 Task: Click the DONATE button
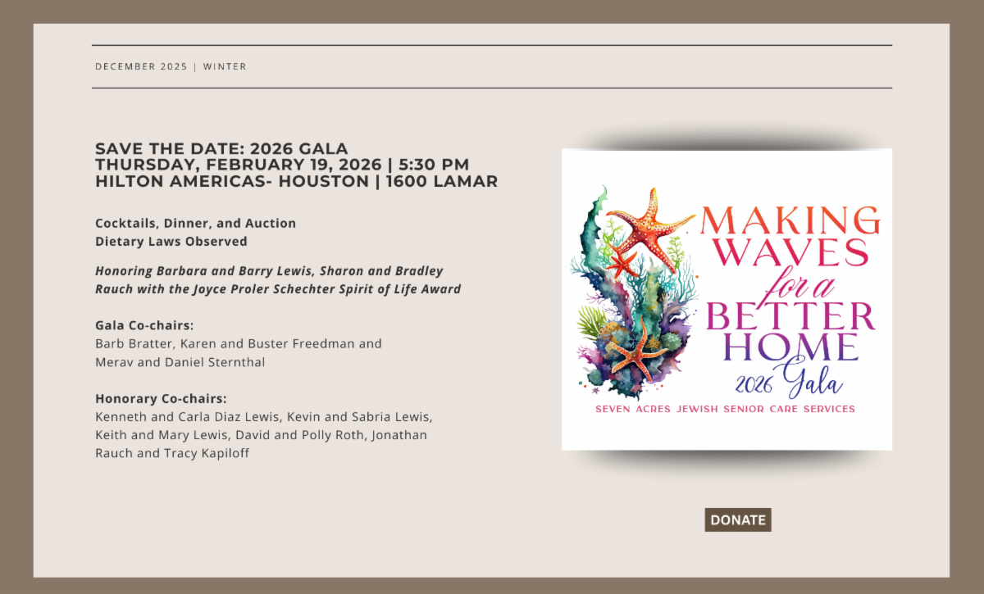pos(738,519)
